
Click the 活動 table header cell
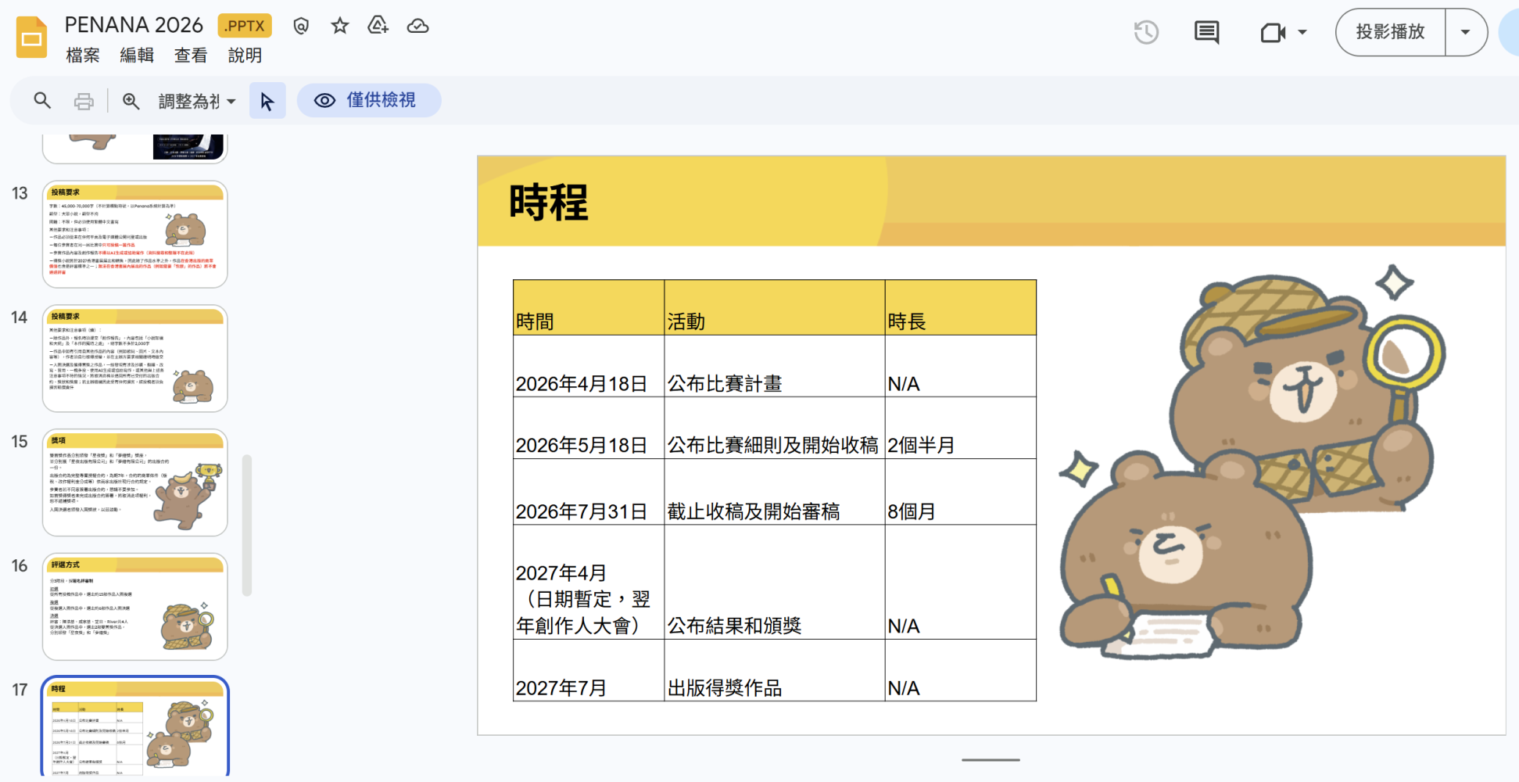click(775, 307)
